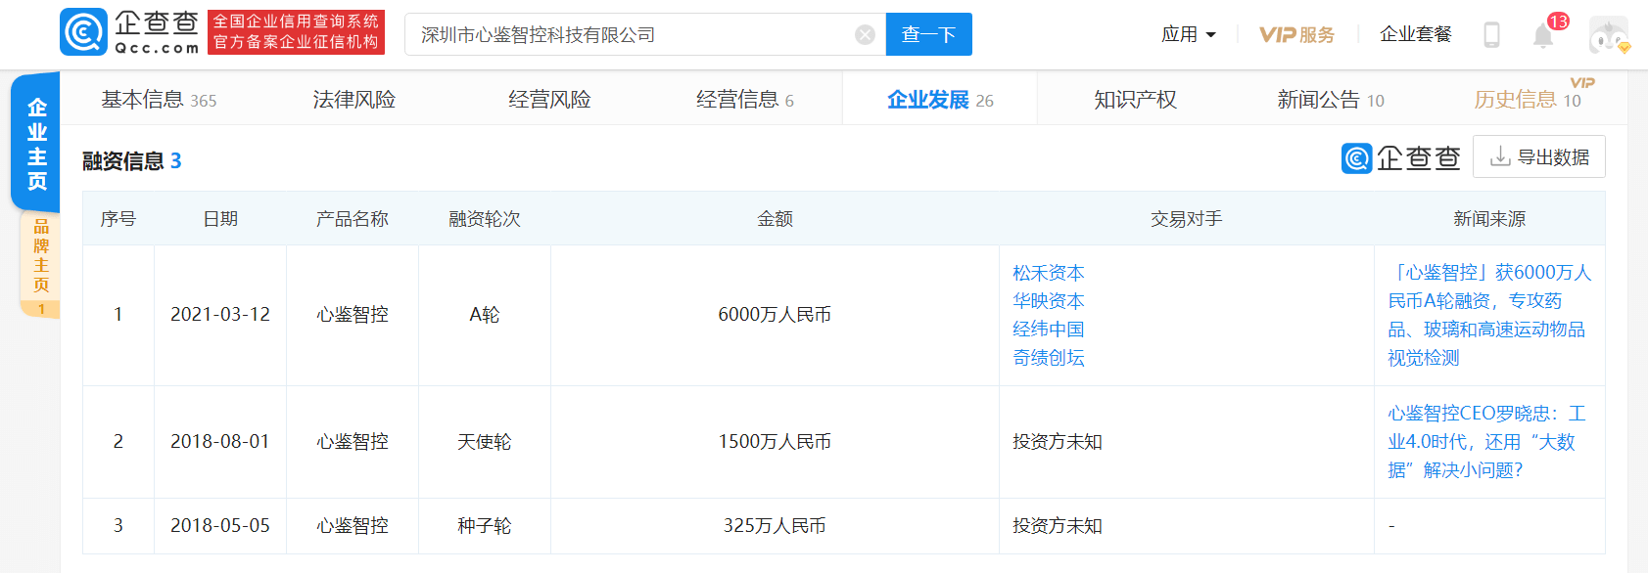Viewport: 1648px width, 573px height.
Task: Switch to 基本信息 tab
Action: [x=159, y=100]
